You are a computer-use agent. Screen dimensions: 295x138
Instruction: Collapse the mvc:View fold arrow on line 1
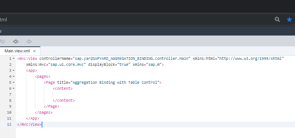pos(13,59)
